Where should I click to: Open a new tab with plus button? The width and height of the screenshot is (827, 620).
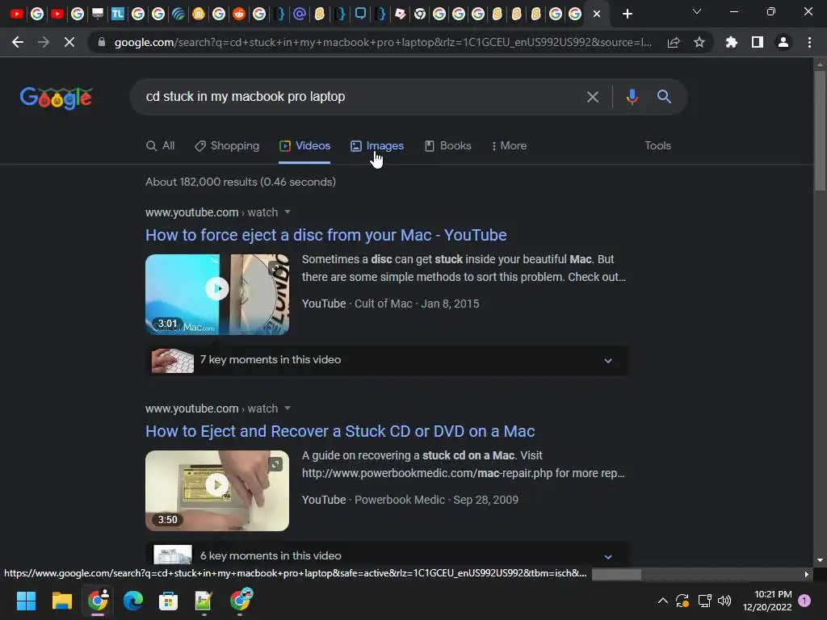[x=627, y=14]
